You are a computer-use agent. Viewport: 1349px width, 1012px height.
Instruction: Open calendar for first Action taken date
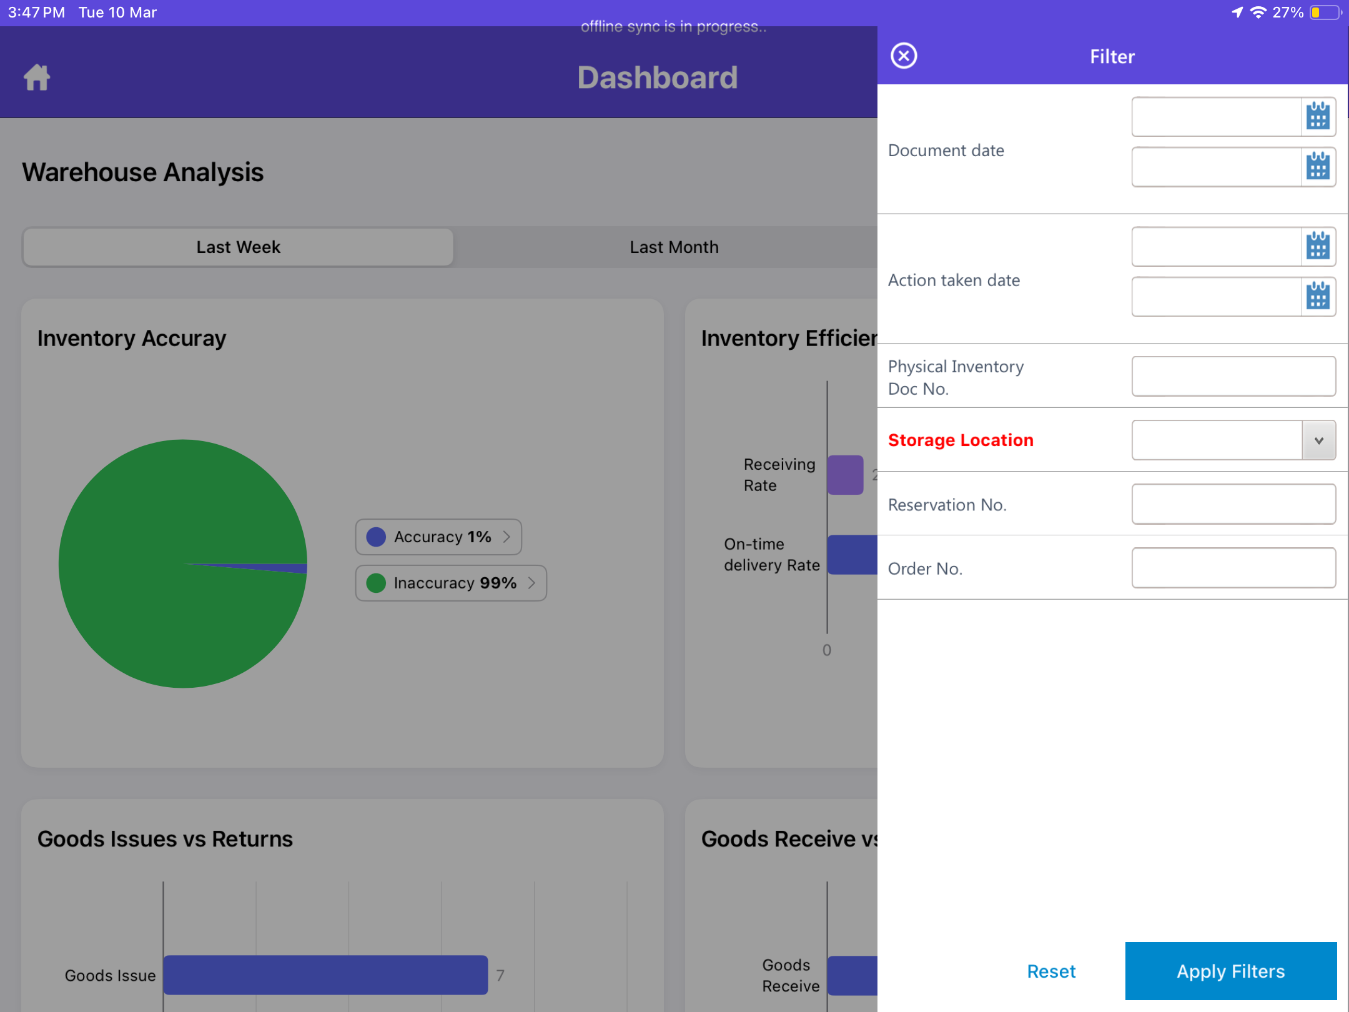click(1318, 246)
